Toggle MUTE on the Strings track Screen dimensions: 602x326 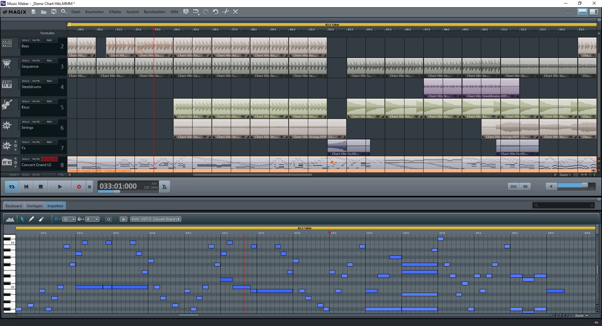click(36, 122)
